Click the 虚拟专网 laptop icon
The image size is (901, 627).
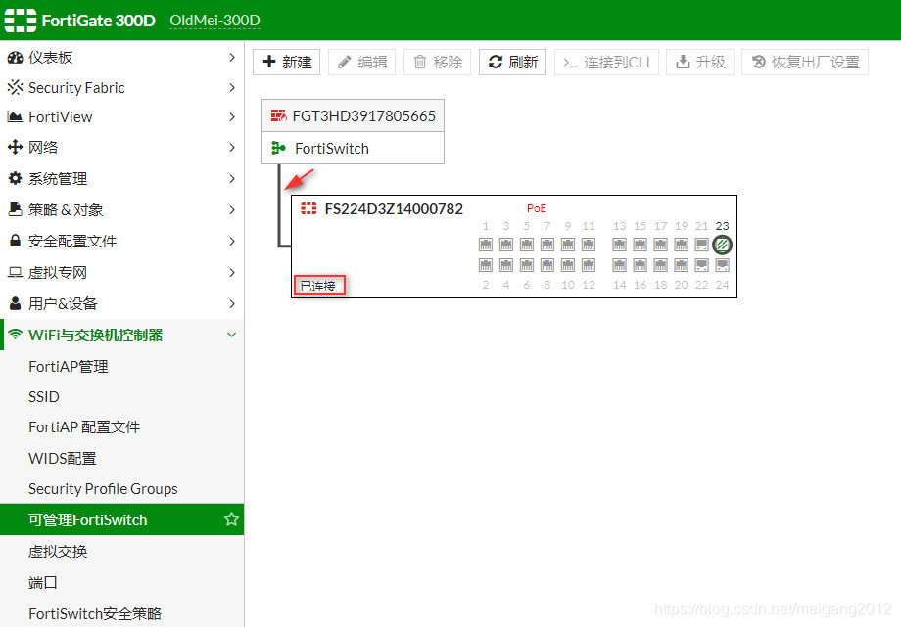point(15,272)
